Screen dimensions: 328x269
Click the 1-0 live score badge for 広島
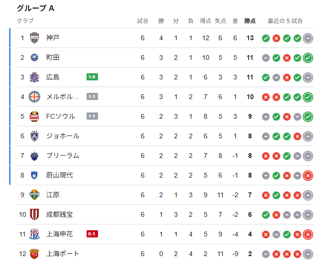click(92, 77)
